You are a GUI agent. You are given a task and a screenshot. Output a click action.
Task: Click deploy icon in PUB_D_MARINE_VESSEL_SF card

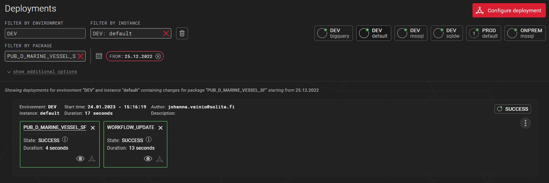click(92, 159)
